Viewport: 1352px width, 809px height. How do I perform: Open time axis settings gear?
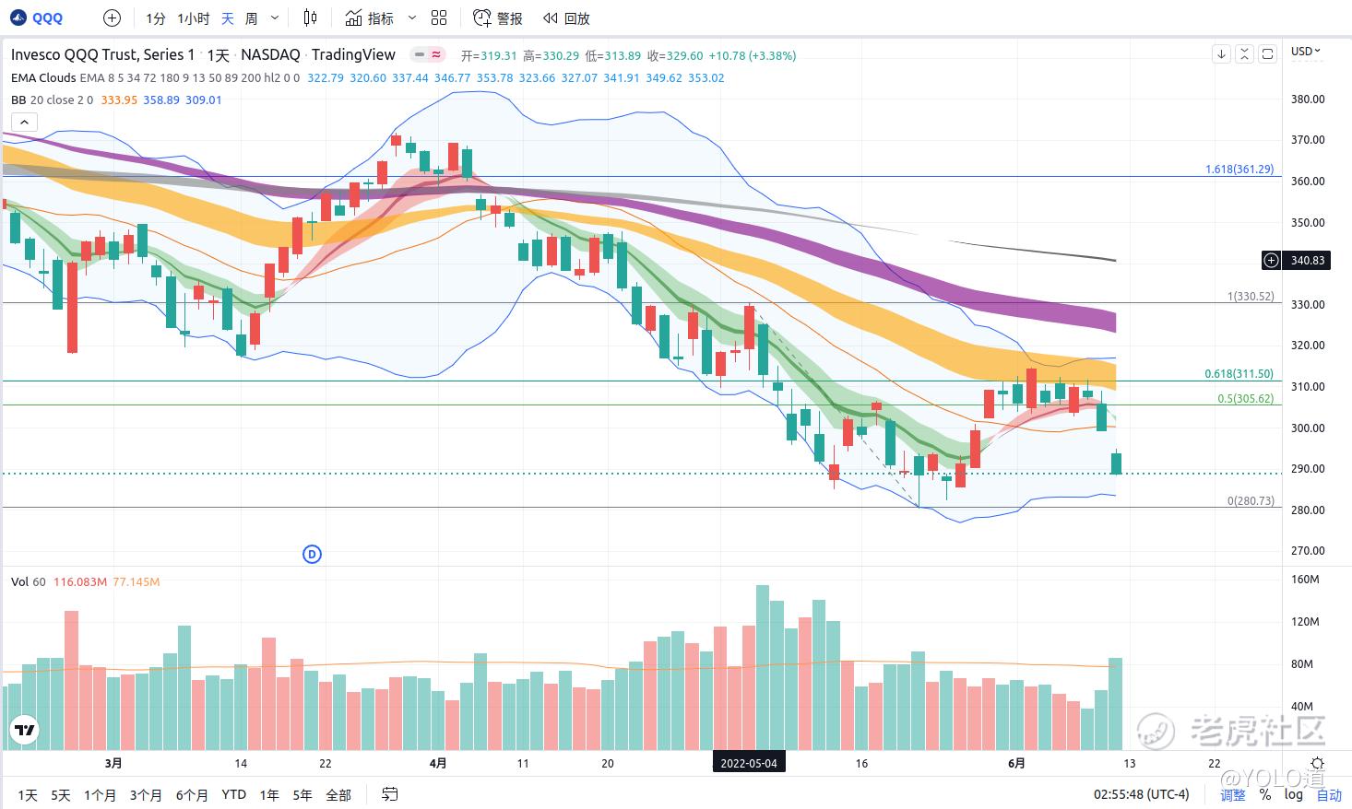tap(1317, 763)
